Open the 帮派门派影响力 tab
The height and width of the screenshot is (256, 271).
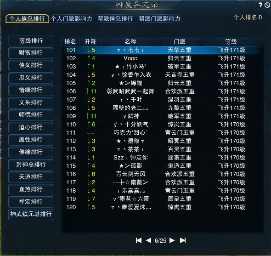[159, 18]
